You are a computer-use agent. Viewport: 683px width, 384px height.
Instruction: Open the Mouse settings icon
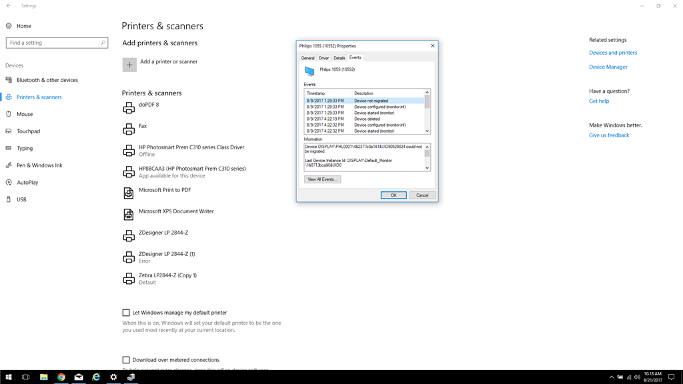point(9,114)
